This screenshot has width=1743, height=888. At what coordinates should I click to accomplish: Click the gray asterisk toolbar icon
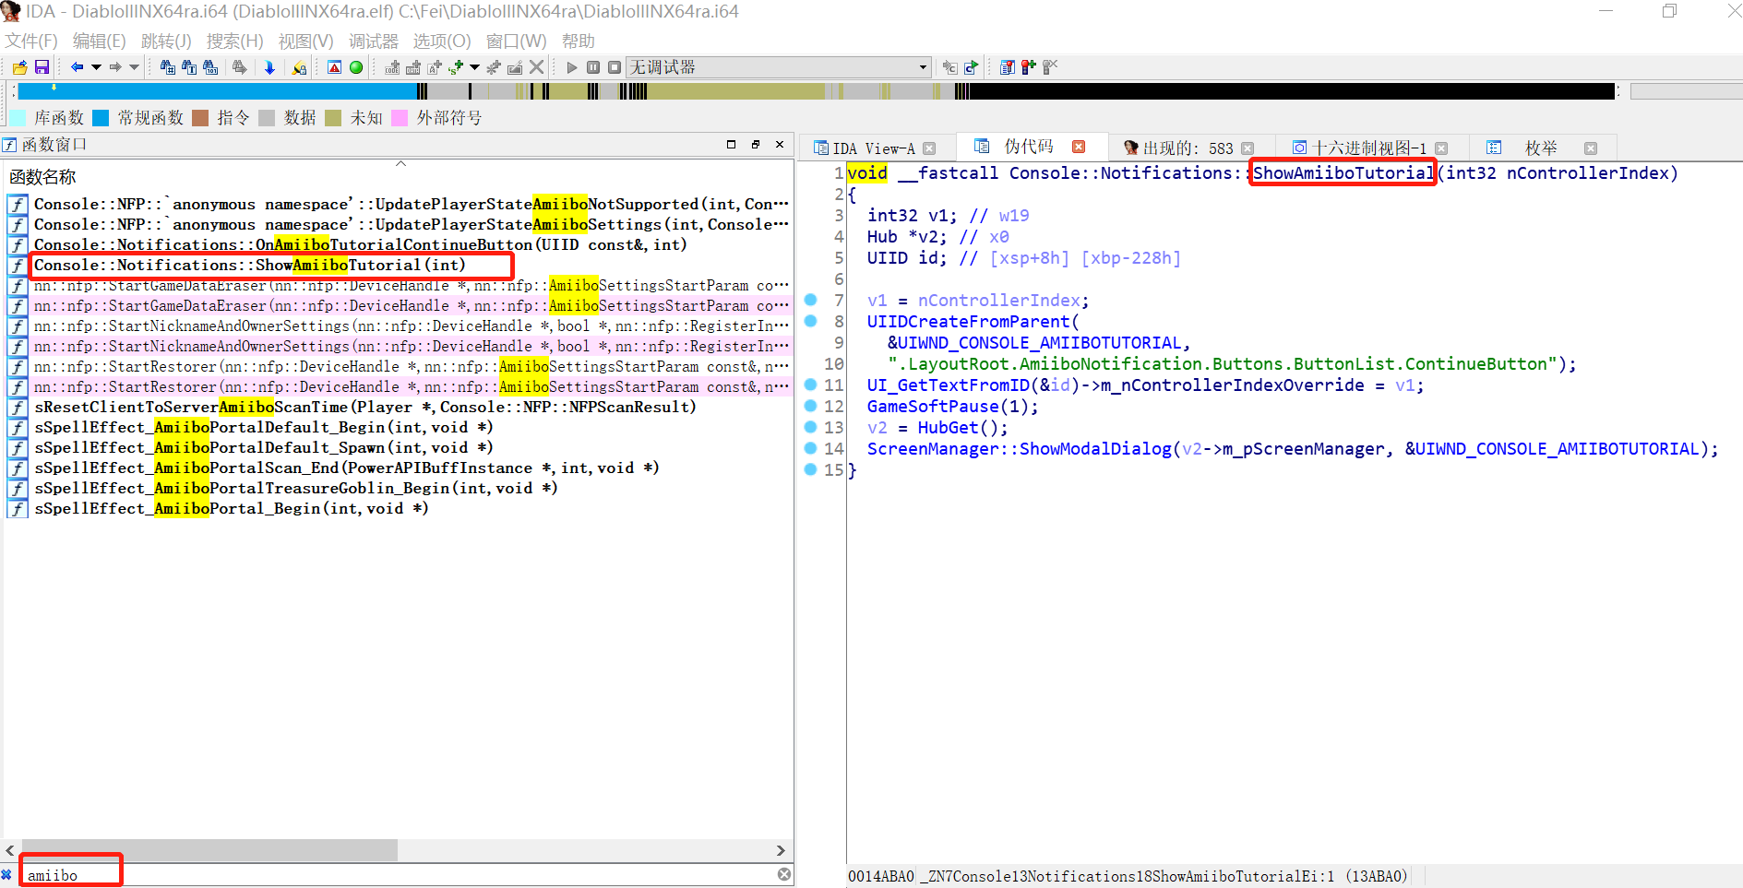(x=494, y=67)
